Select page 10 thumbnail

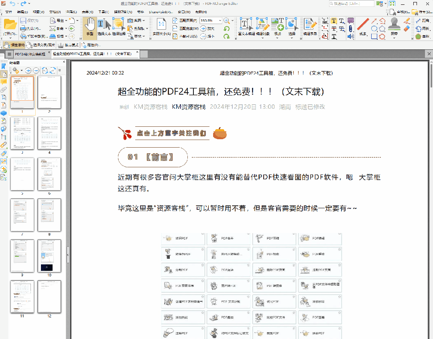click(x=49, y=256)
